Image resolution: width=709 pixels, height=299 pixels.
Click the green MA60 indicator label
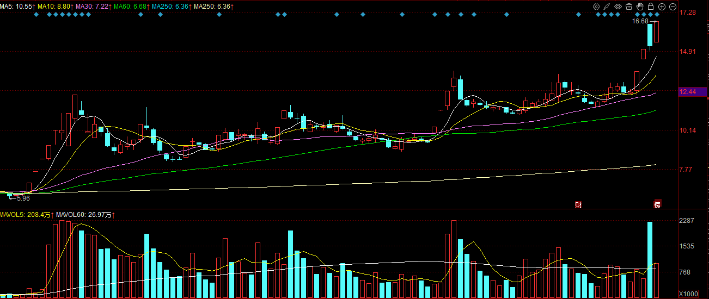pos(131,6)
